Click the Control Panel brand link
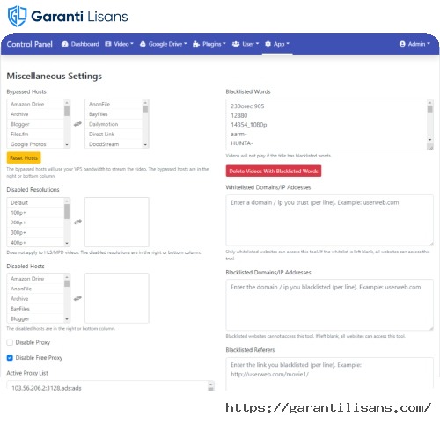 click(29, 44)
